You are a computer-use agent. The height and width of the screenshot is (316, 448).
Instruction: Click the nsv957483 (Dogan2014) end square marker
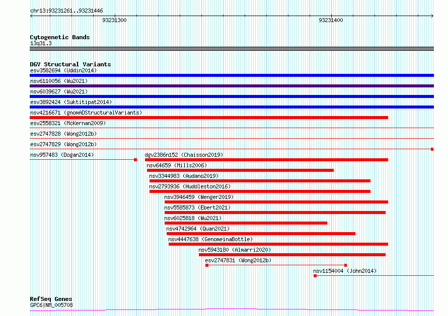(135, 160)
